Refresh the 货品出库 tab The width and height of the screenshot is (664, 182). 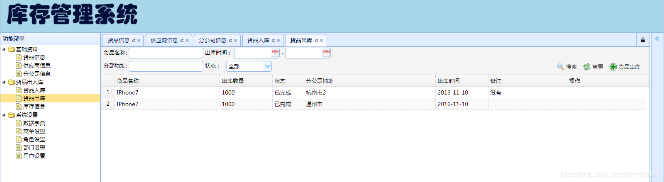tap(316, 41)
